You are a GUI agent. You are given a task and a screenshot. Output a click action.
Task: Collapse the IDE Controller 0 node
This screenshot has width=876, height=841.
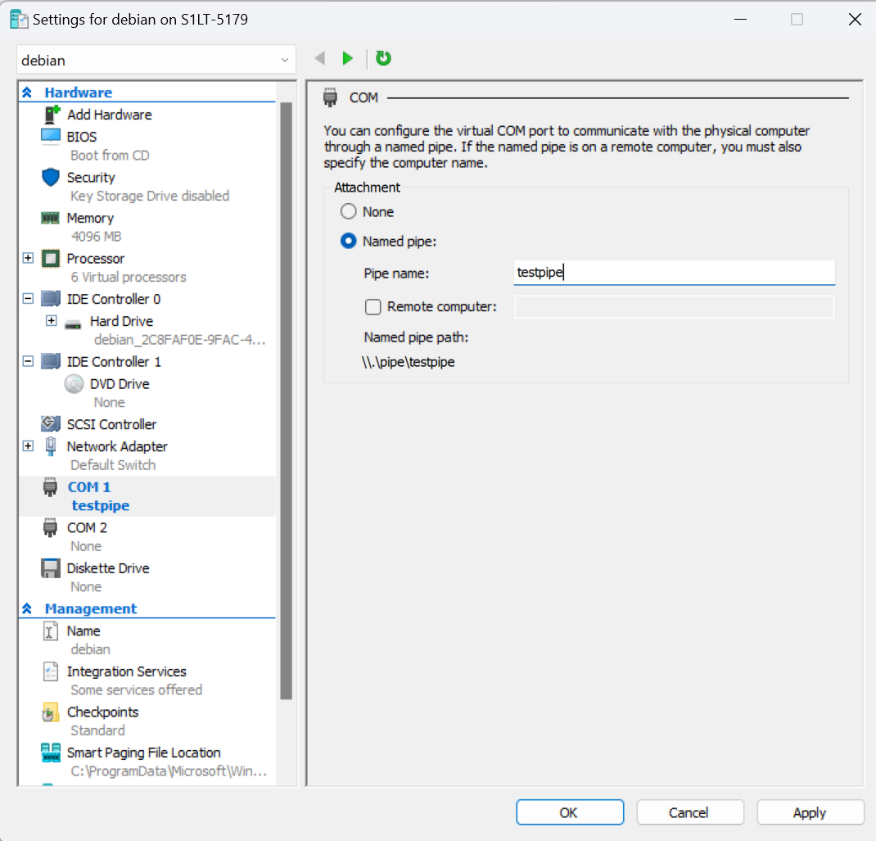click(28, 299)
